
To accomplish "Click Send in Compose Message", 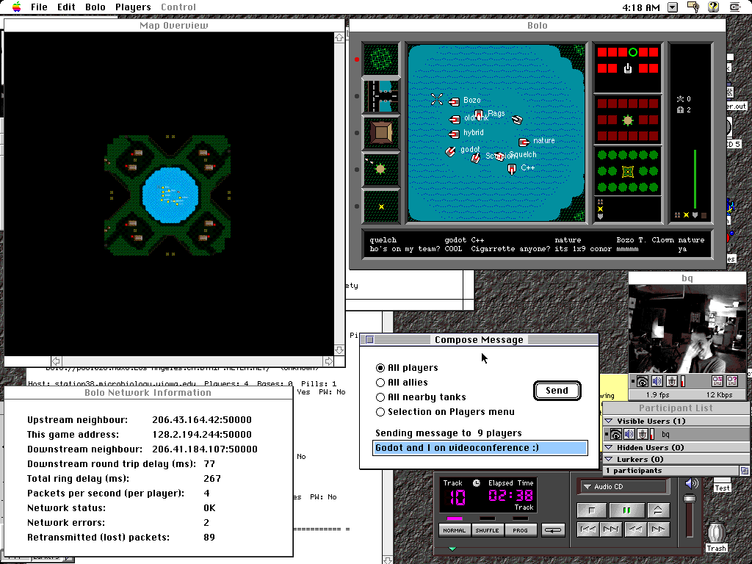I will tap(557, 391).
